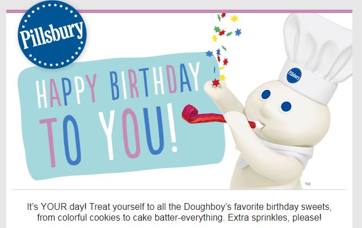Click the "It's YOUR day!" sentence
This screenshot has height=228, width=362.
(x=57, y=206)
